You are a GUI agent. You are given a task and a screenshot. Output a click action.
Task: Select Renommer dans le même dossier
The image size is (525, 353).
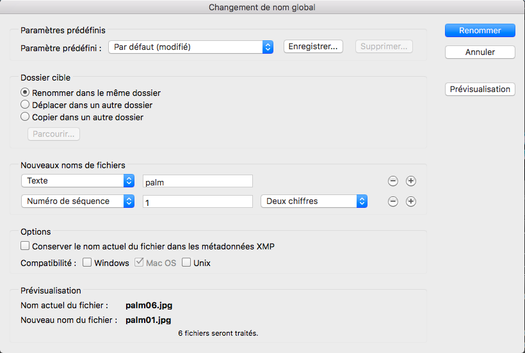pos(26,93)
